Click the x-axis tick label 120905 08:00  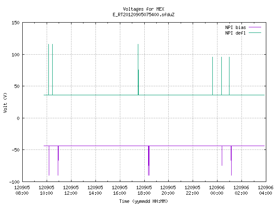click(x=22, y=190)
